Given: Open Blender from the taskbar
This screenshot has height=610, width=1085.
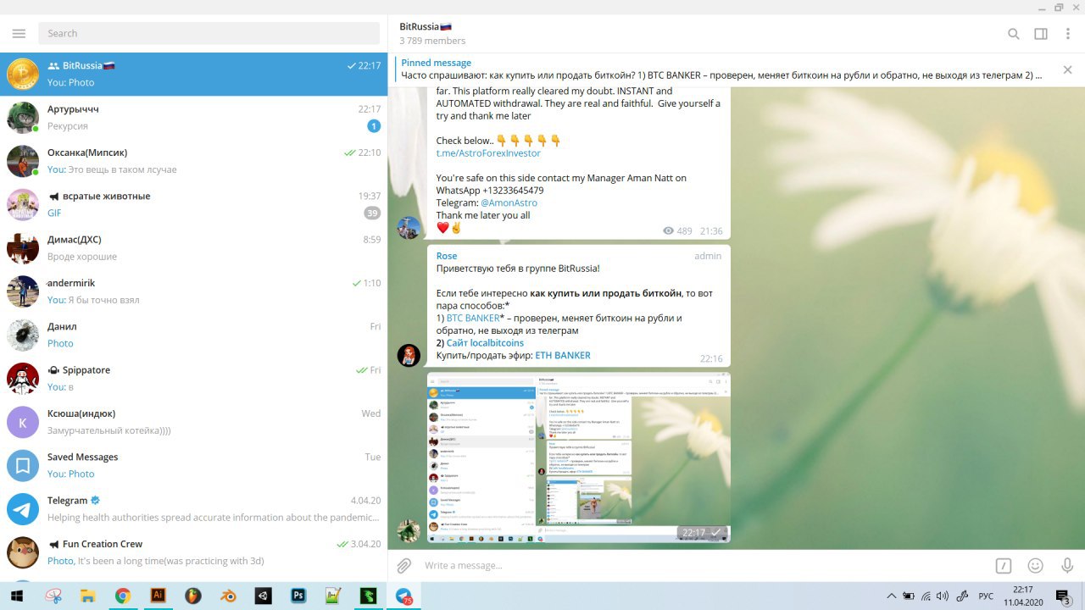Looking at the screenshot, I should point(228,596).
